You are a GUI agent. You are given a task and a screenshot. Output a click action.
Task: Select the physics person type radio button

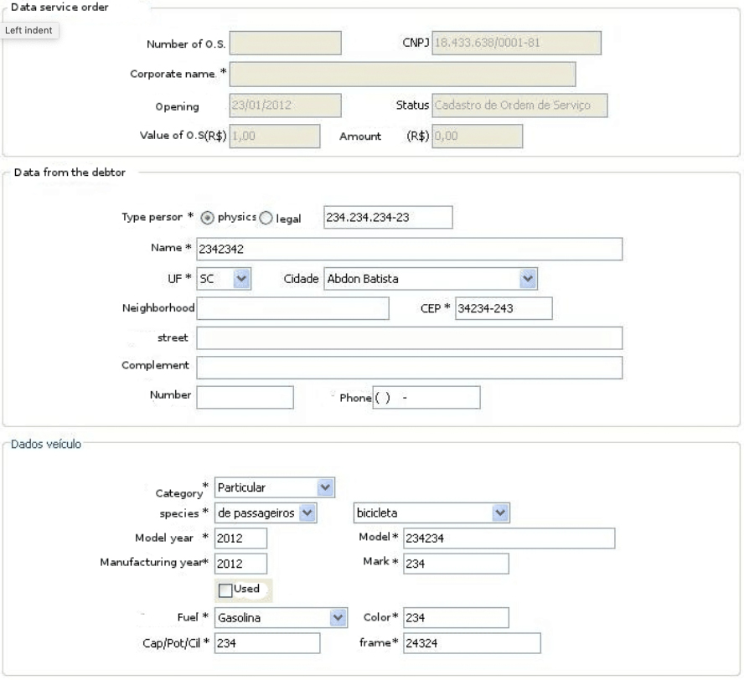208,217
